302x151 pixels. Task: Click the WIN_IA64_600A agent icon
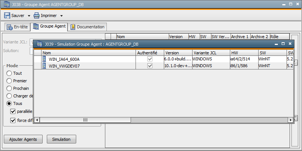click(x=45, y=59)
